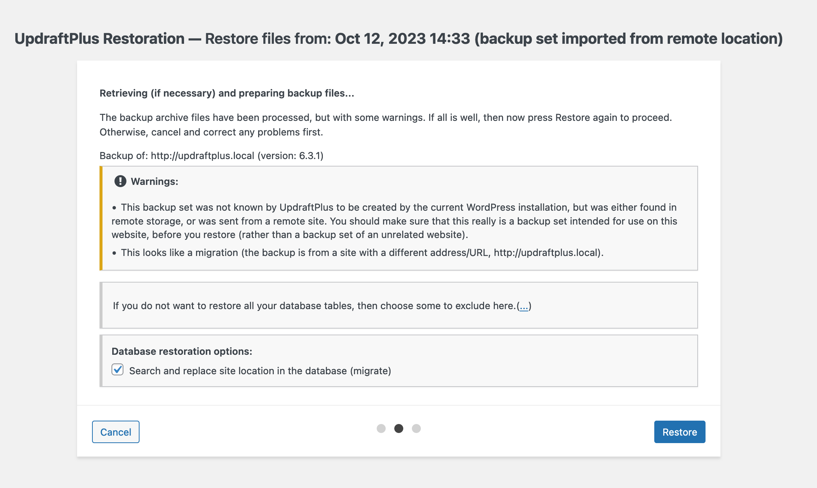Click 'The backup archive files have been processed' text
Image resolution: width=817 pixels, height=488 pixels.
(x=386, y=125)
